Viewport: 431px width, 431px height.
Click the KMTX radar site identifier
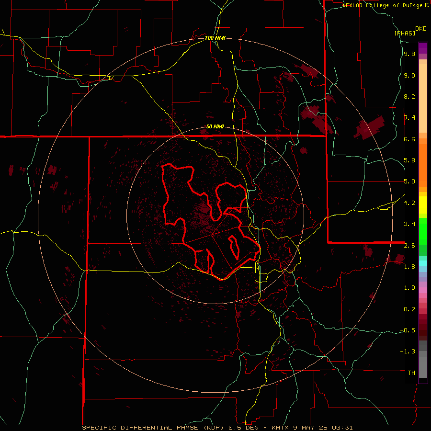pyautogui.click(x=281, y=428)
